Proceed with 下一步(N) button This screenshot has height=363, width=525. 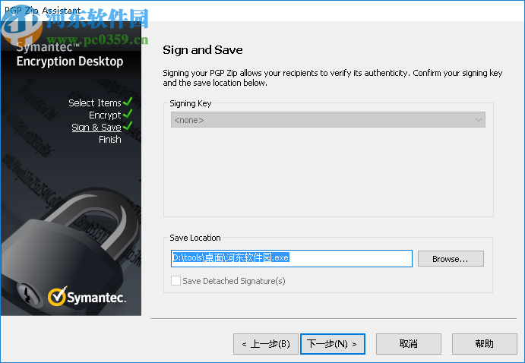(333, 343)
